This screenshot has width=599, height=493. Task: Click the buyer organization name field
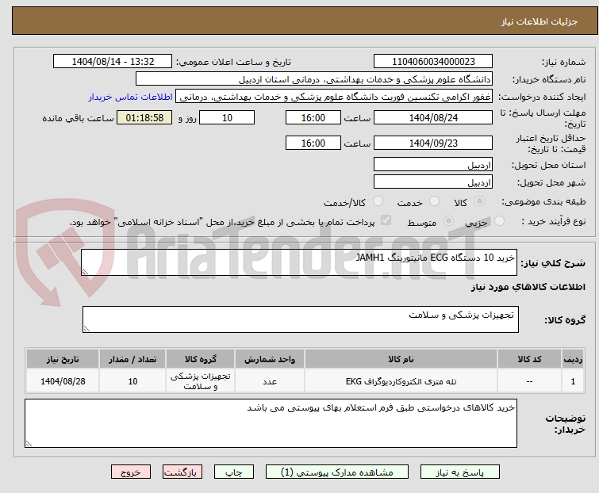(314, 79)
